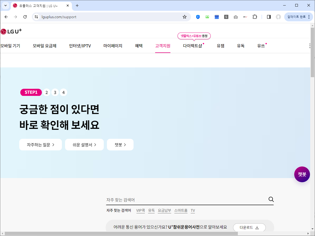This screenshot has height=236, width=315.
Task: Open the chatbot via the pink floating 챗봇 icon
Action: tap(302, 174)
